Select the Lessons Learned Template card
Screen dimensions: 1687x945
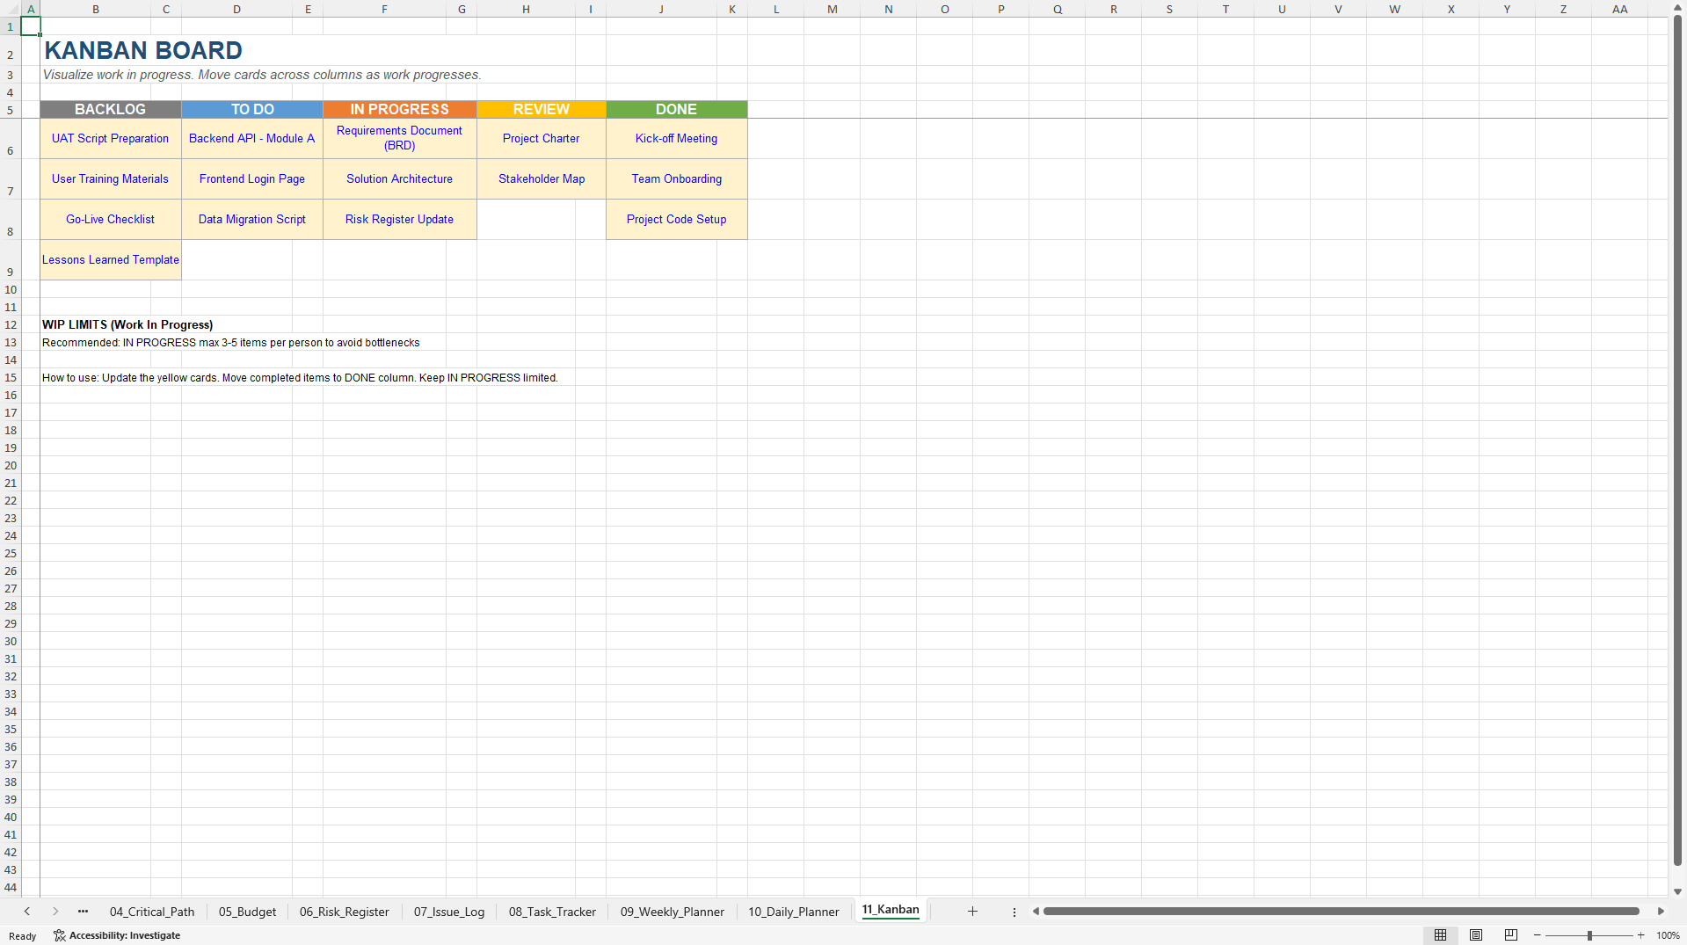pyautogui.click(x=111, y=260)
